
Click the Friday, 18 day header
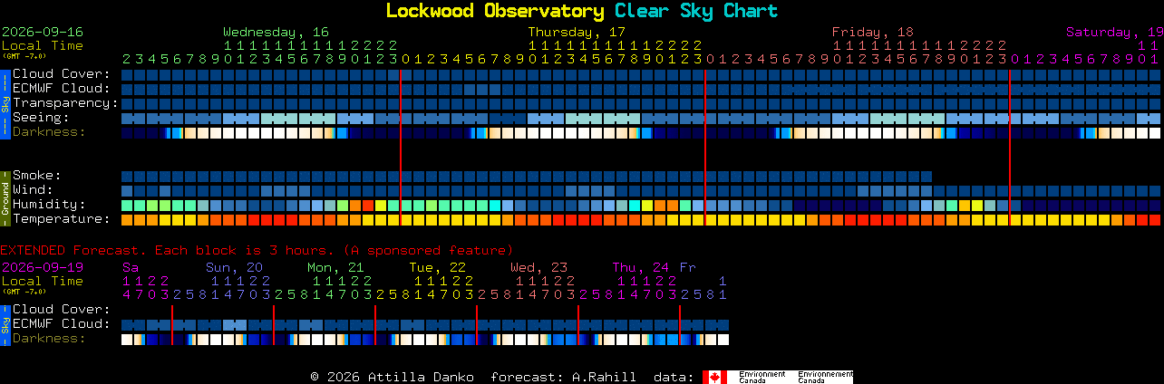(873, 32)
